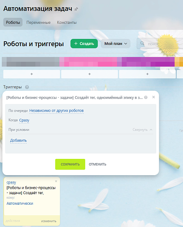
Task: Switch to the Переменные tab
Action: [38, 22]
